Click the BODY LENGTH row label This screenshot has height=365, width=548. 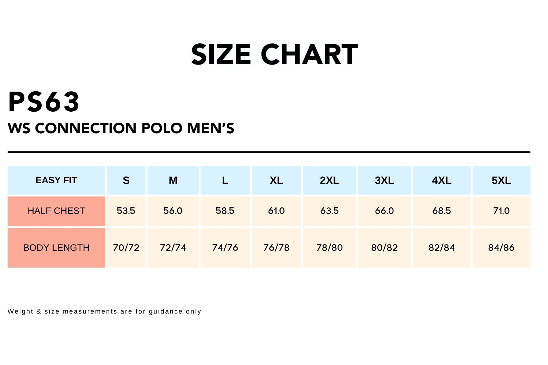point(56,248)
